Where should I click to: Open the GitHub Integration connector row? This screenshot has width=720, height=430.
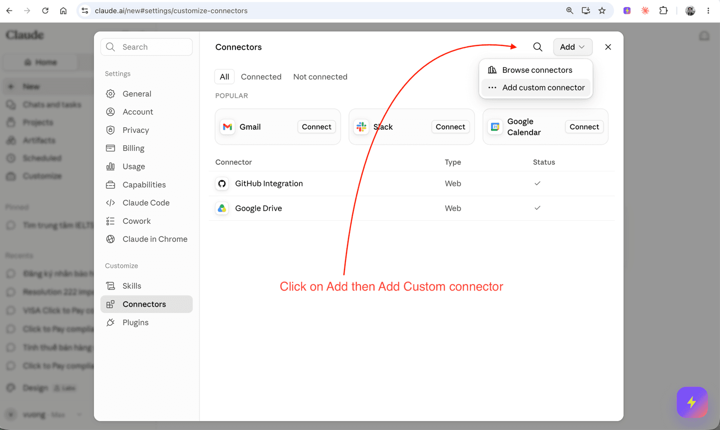pyautogui.click(x=412, y=183)
